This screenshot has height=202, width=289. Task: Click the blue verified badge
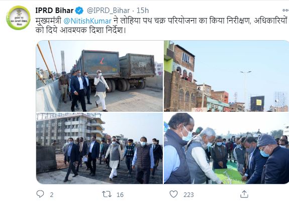tap(79, 11)
